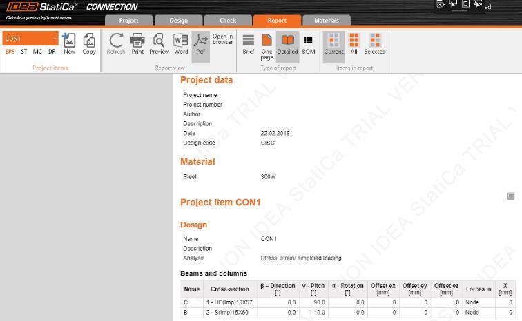Click the Project data heading
522x321 pixels.
point(206,80)
